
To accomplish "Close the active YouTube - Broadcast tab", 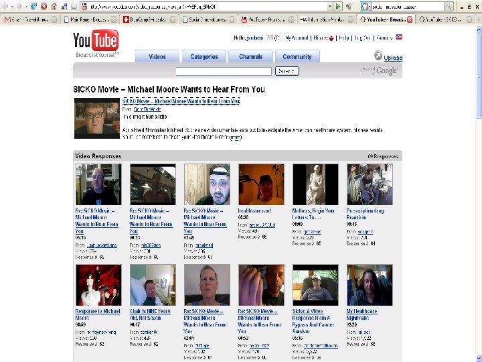I will click(410, 19).
